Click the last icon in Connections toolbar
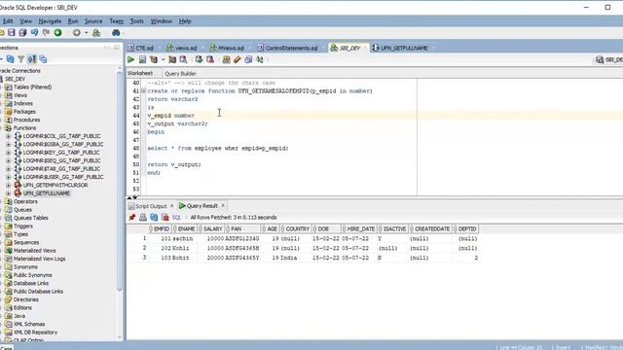The height and width of the screenshot is (350, 623). (43, 59)
